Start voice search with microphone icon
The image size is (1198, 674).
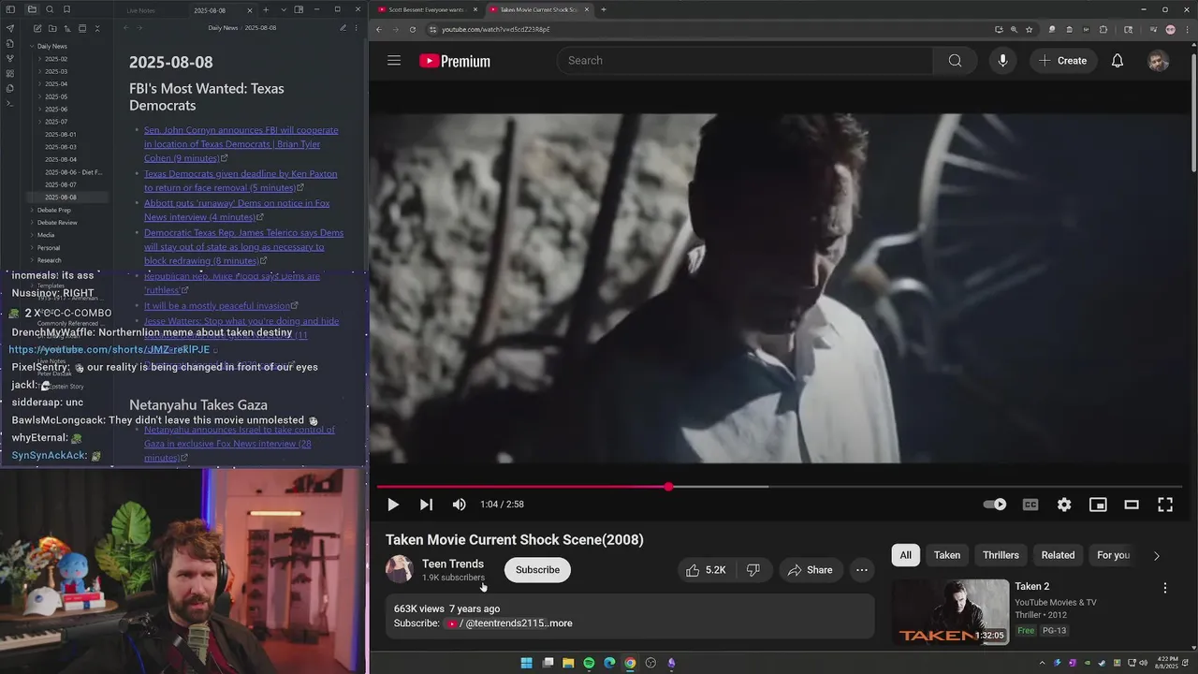click(1002, 61)
